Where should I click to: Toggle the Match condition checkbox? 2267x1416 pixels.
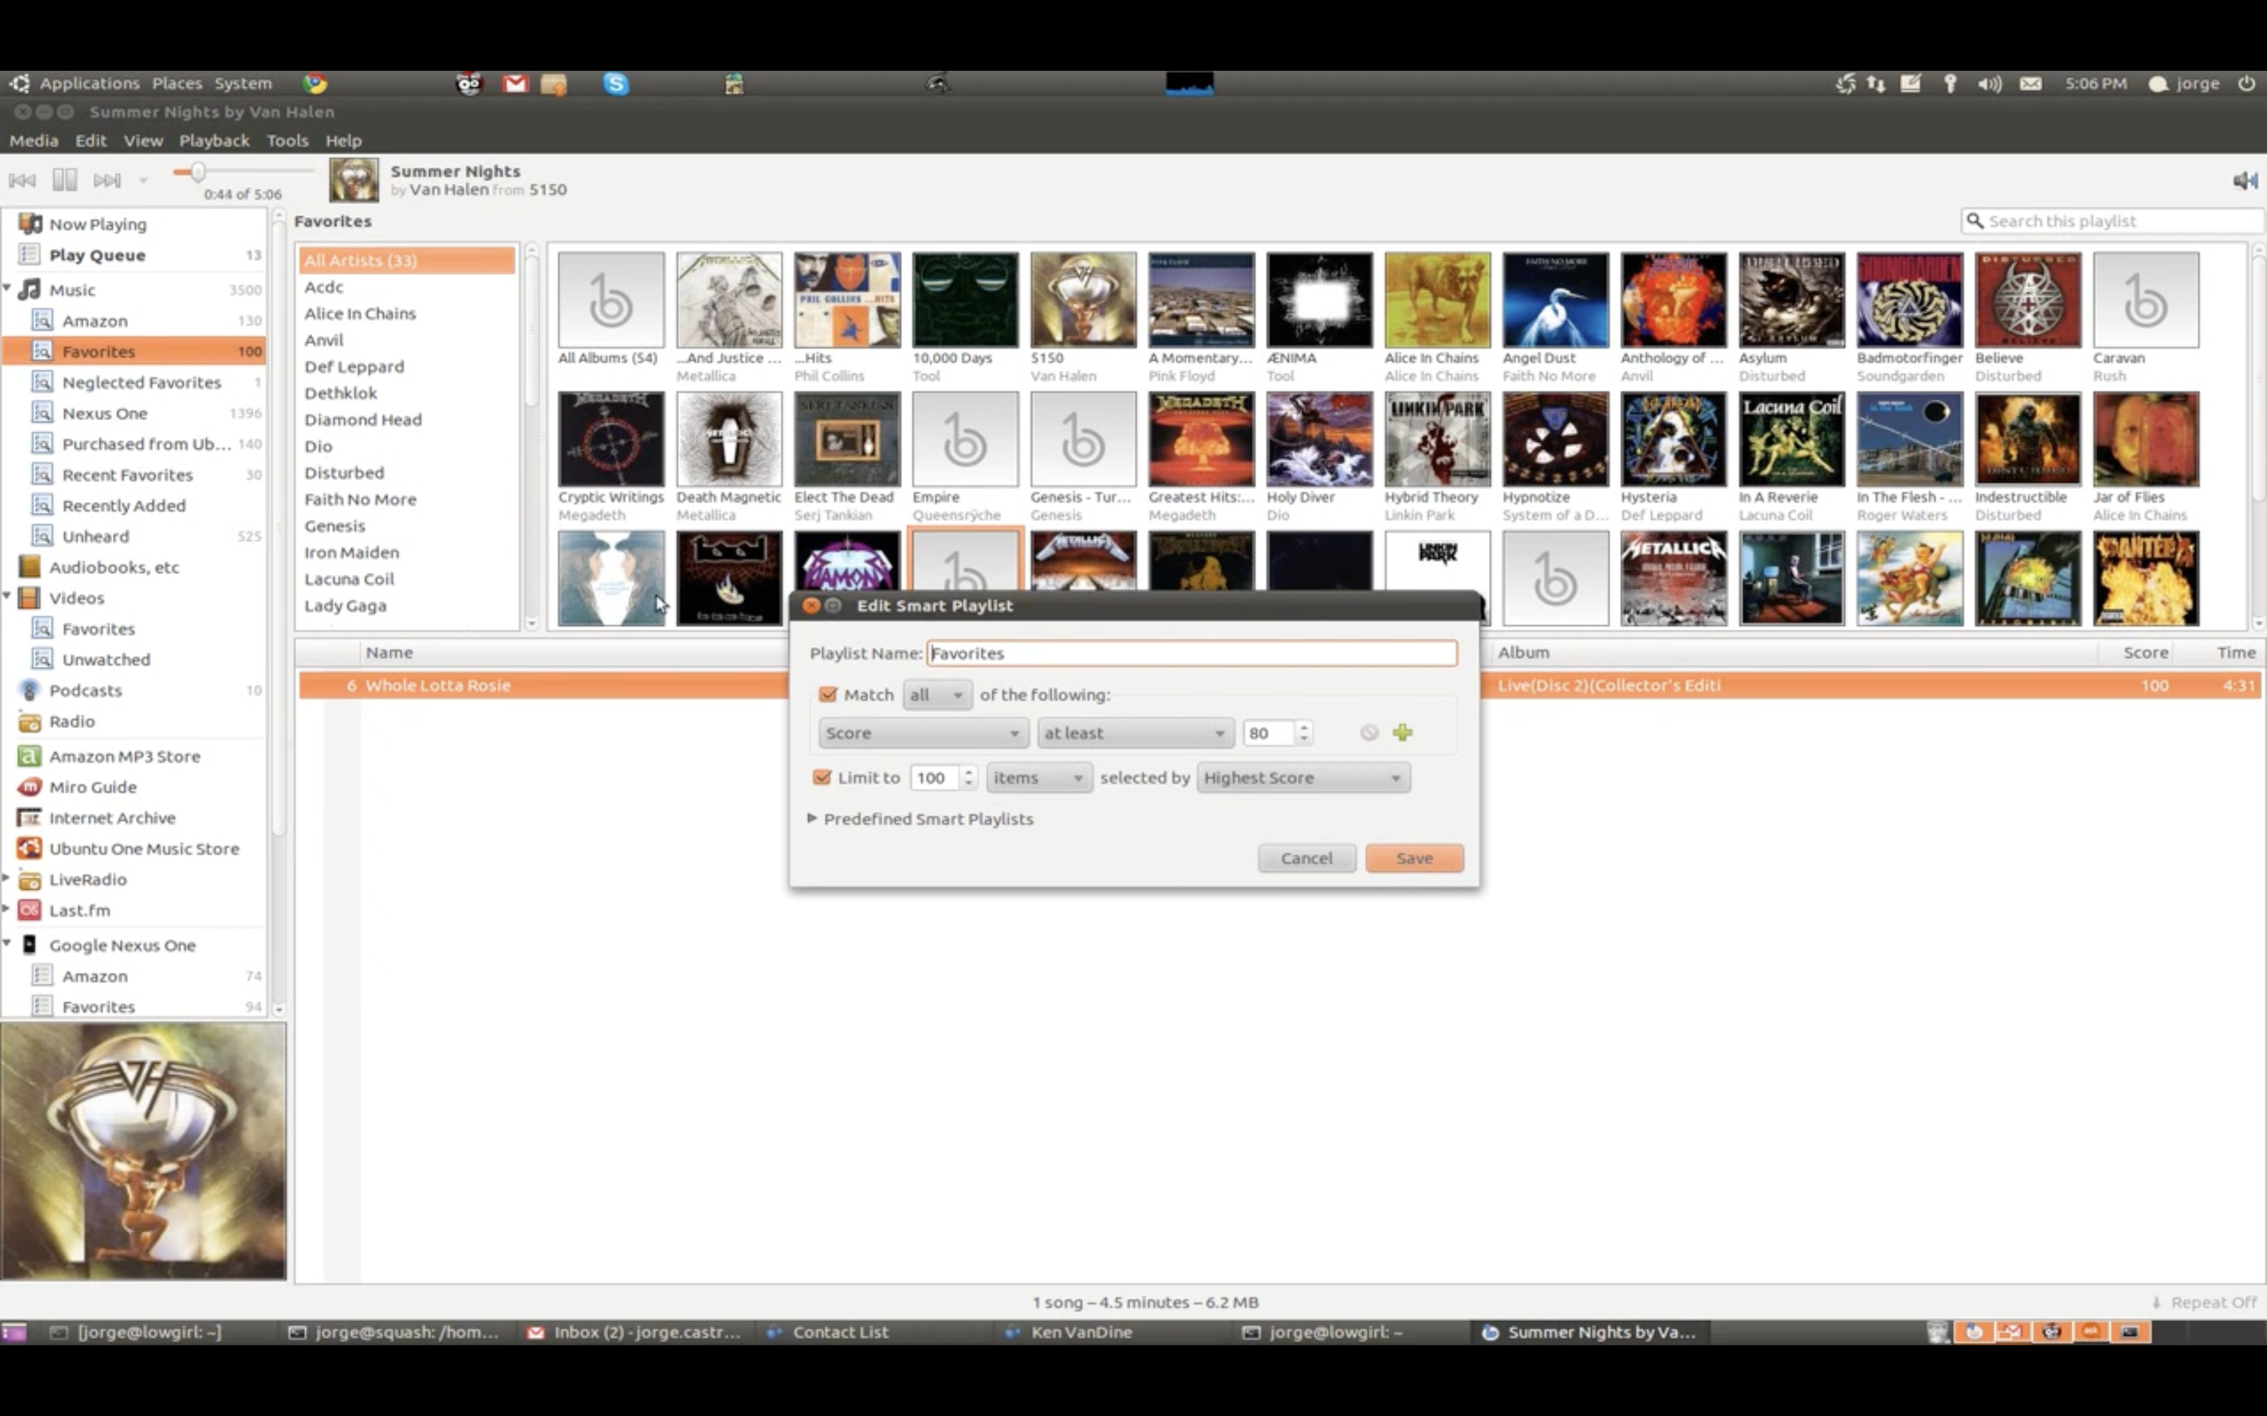[827, 695]
